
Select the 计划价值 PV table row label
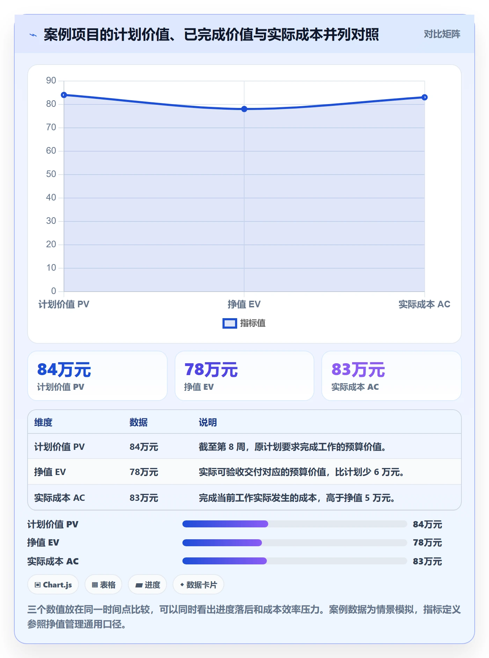59,447
